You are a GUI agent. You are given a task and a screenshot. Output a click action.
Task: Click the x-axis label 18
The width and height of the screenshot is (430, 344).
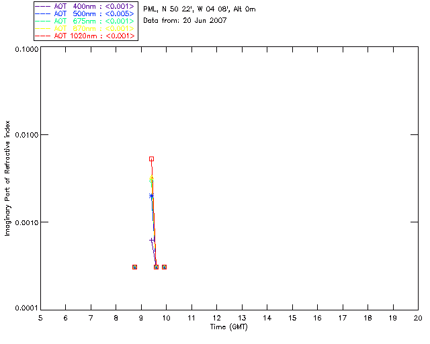(368, 318)
